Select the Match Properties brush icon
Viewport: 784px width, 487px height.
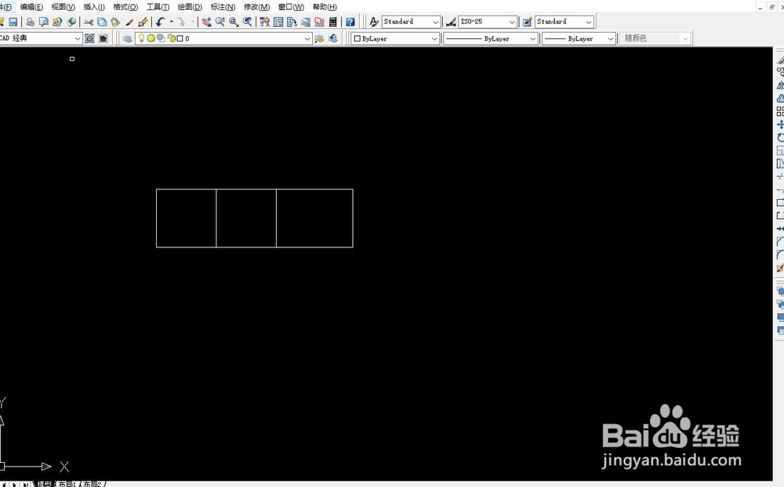(129, 22)
